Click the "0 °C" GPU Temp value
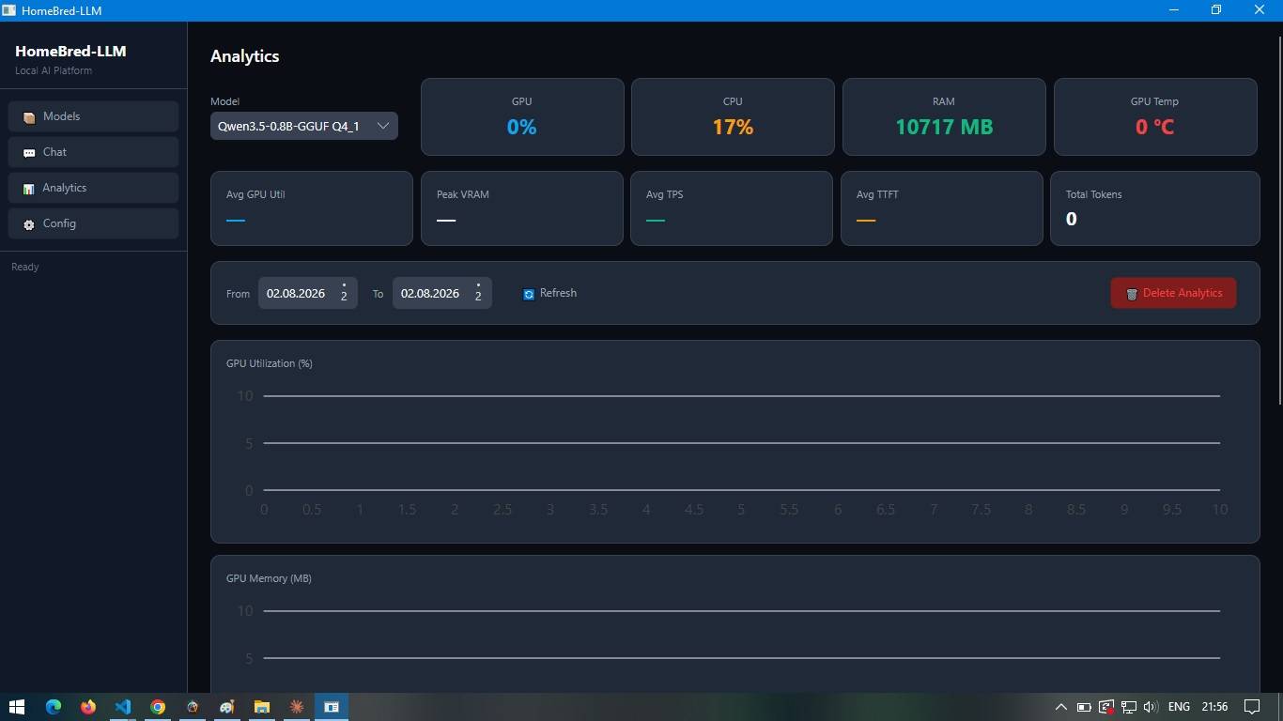1283x721 pixels. point(1155,127)
